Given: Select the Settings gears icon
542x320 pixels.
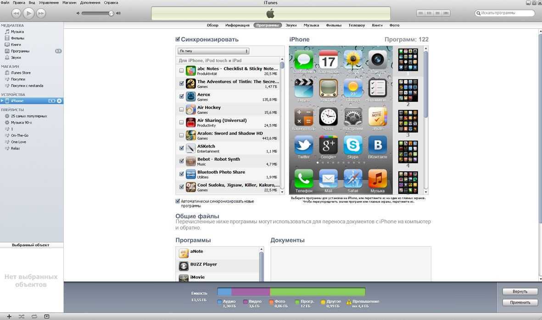Looking at the screenshot, I should tap(353, 117).
